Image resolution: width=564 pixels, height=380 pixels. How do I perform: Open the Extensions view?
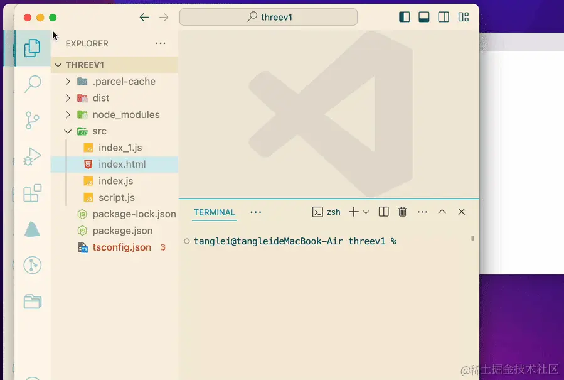[x=33, y=193]
